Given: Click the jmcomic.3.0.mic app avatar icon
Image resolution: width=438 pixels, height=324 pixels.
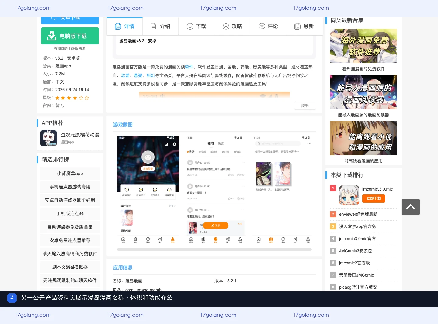Looking at the screenshot, I should pos(349,195).
